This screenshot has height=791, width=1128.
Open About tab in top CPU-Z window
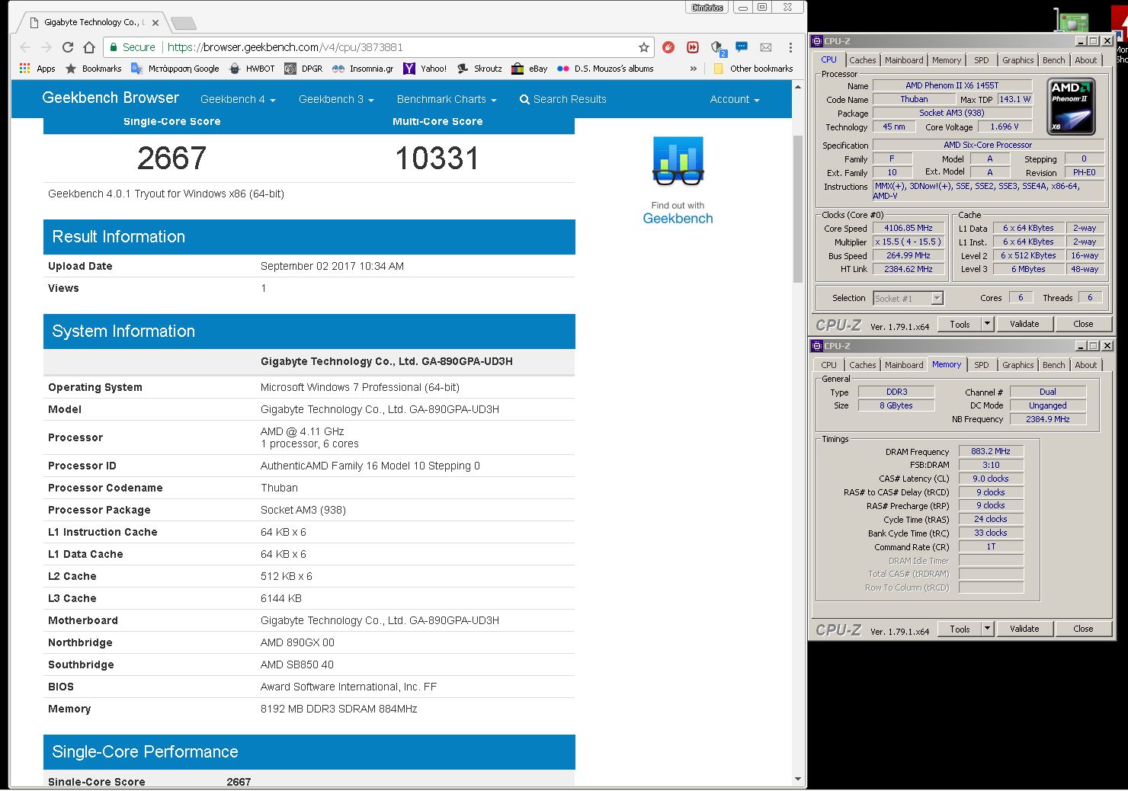tap(1086, 60)
